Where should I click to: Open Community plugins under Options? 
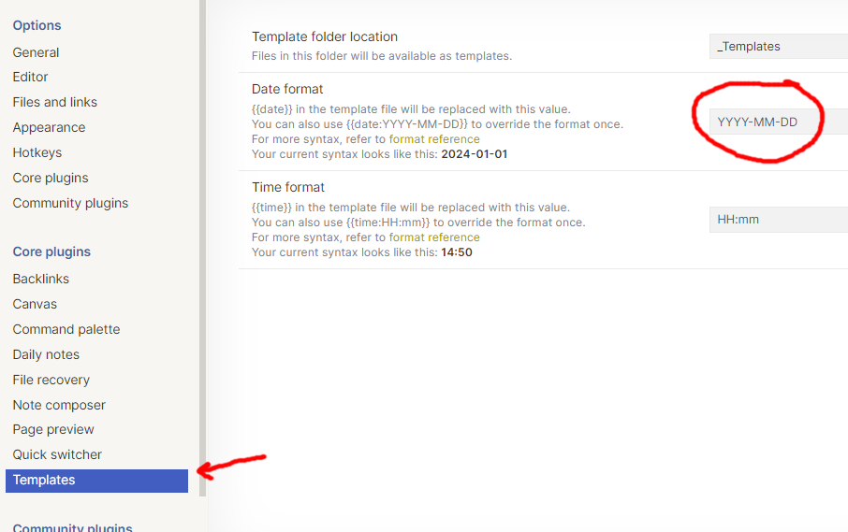(70, 203)
